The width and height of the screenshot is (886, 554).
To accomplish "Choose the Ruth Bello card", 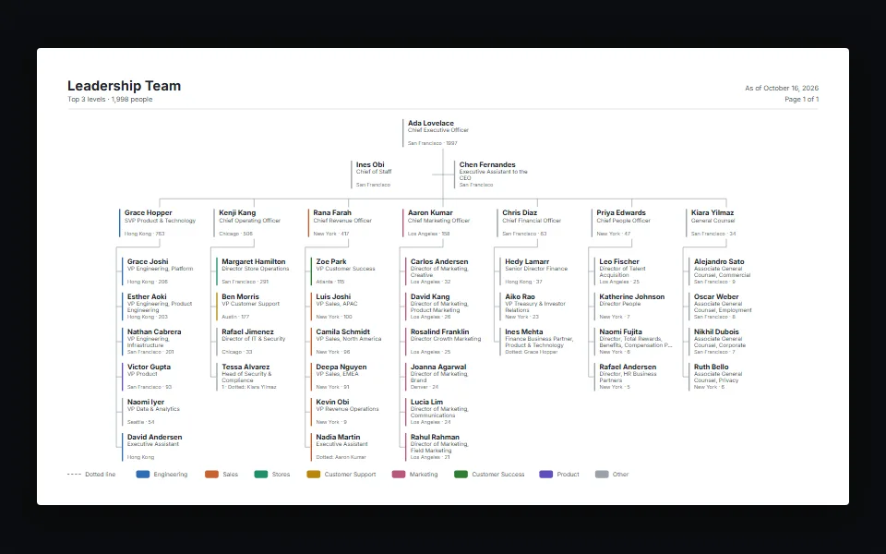I will coord(727,377).
